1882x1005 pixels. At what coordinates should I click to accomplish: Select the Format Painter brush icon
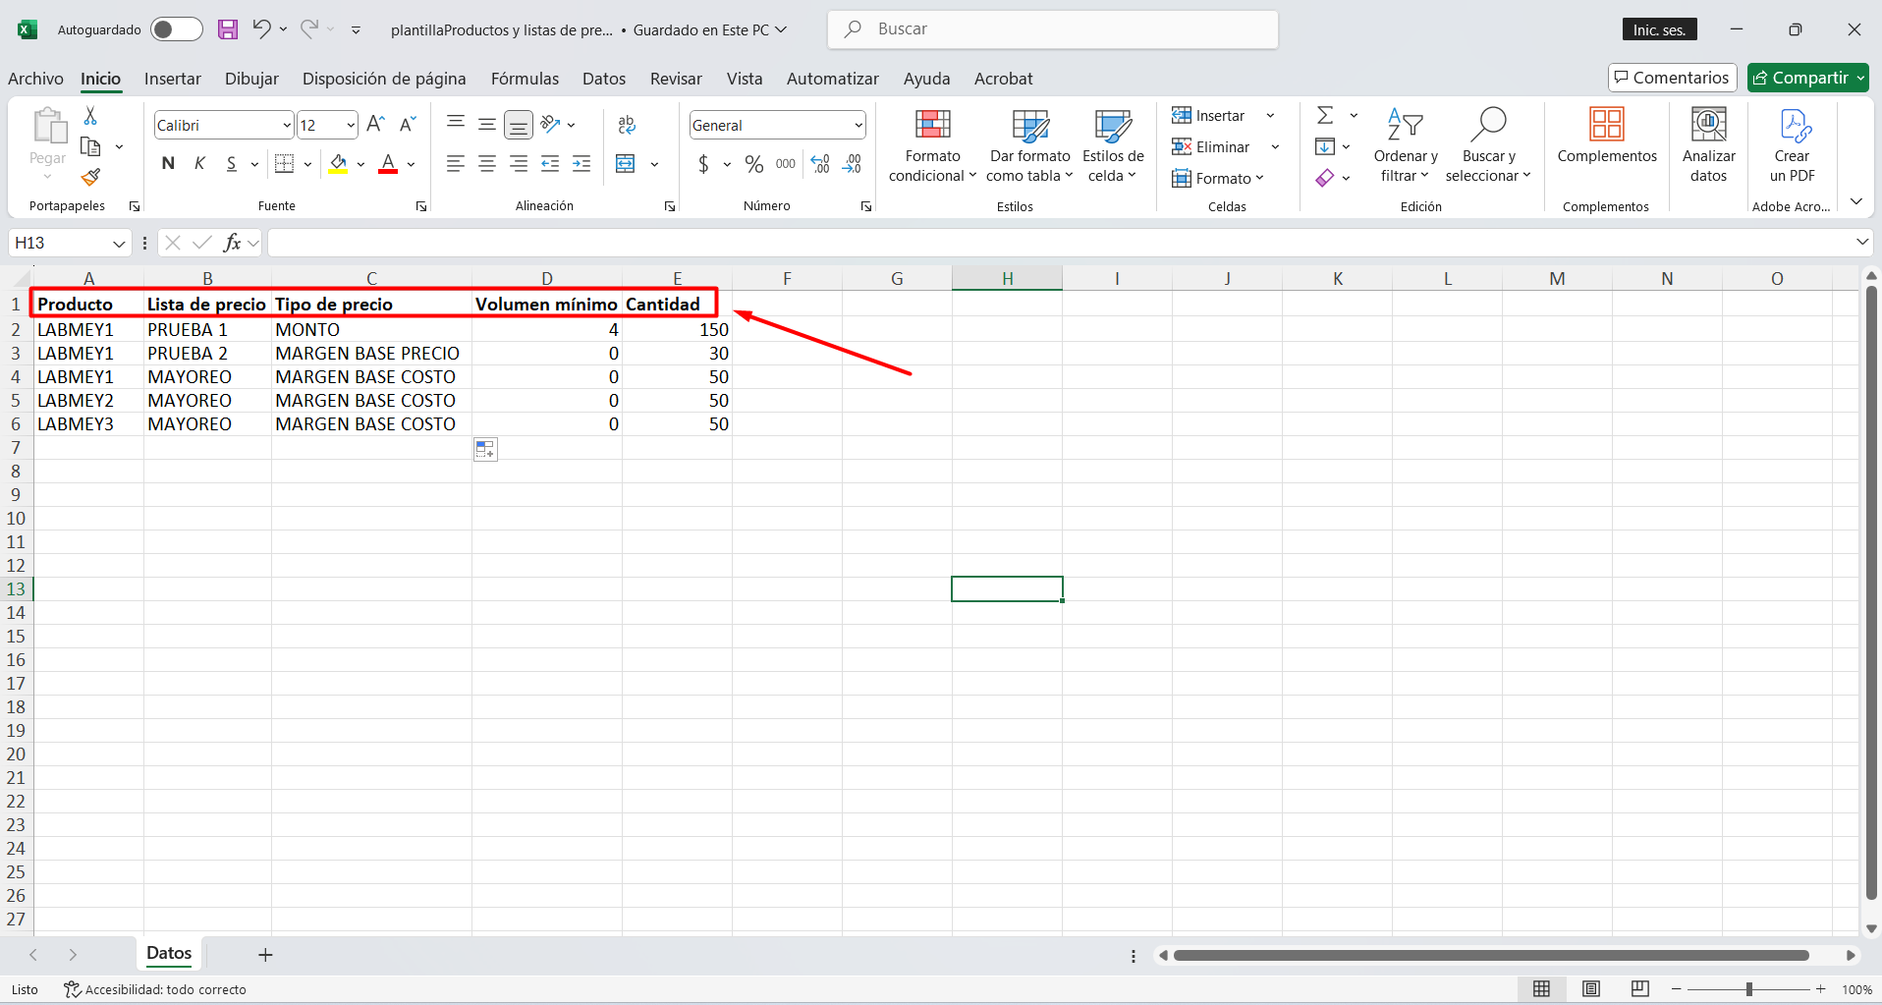[90, 178]
